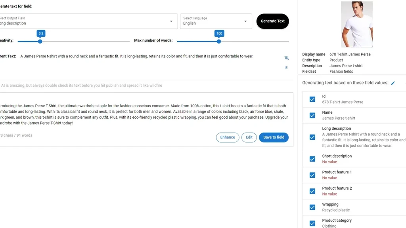This screenshot has height=228, width=406.
Task: Click the Generate Text button
Action: (272, 21)
